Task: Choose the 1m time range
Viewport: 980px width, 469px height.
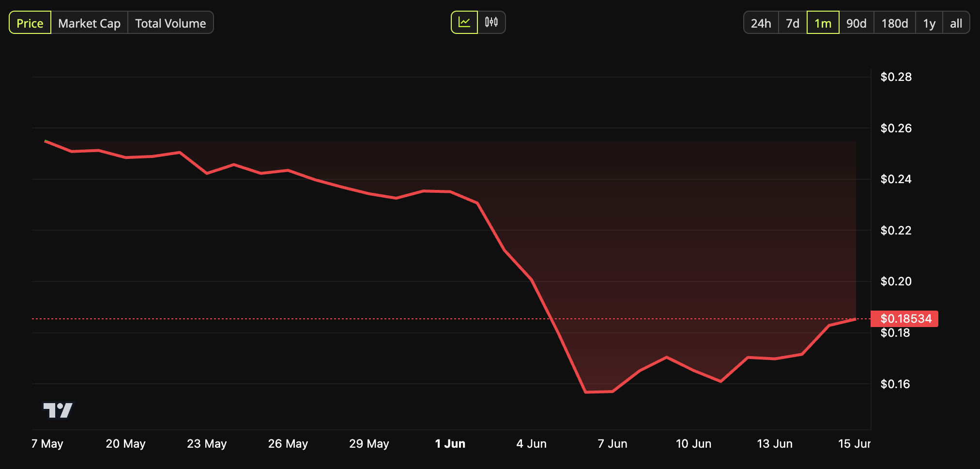Action: click(x=823, y=23)
